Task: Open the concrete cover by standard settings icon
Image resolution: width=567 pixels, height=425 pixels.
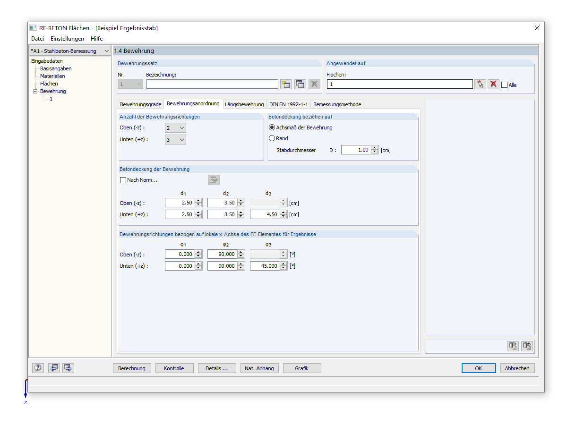Action: (x=214, y=179)
